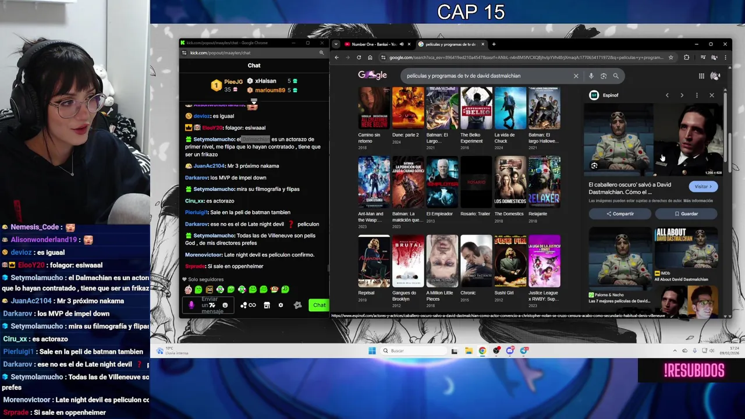Open Lens search icon on preview image

pos(594,166)
